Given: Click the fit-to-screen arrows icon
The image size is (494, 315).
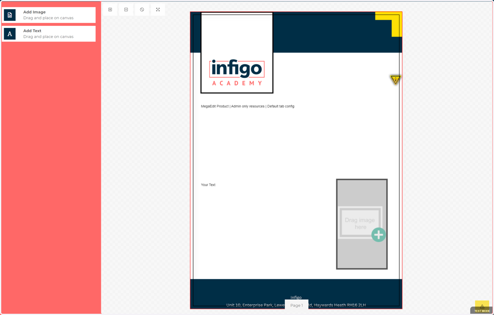Looking at the screenshot, I should coord(158,9).
